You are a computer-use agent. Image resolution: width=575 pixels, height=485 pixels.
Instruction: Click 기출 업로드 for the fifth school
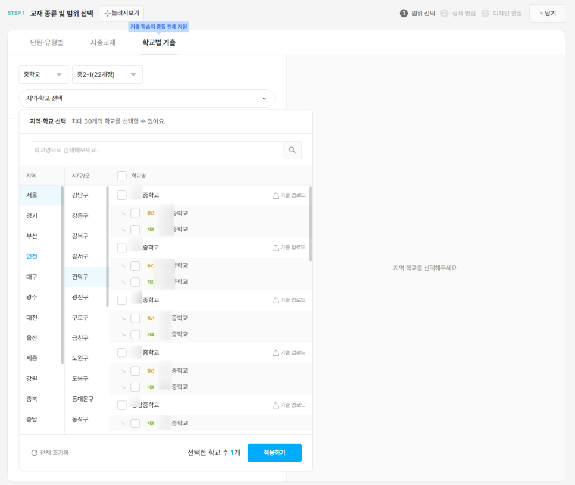[289, 405]
